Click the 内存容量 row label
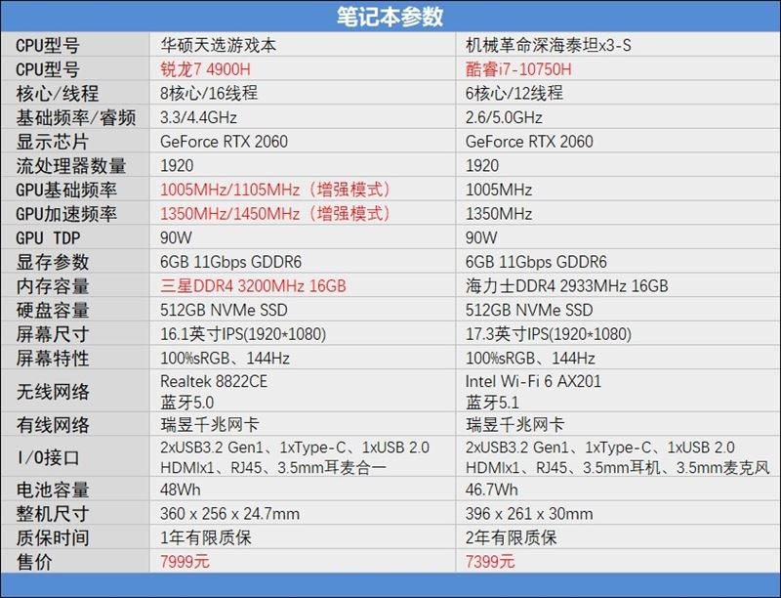Viewport: 781px width, 598px height. pyautogui.click(x=53, y=286)
